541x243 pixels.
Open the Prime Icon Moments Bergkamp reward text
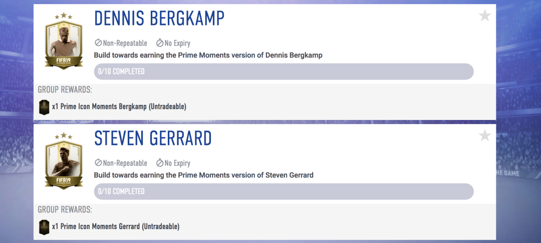pos(119,106)
